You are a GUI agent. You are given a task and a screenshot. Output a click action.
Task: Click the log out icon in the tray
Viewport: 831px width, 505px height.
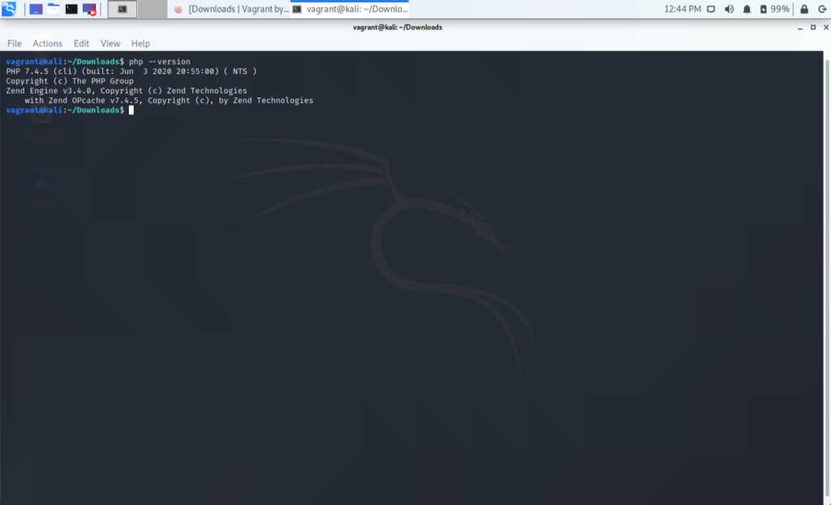click(x=822, y=9)
